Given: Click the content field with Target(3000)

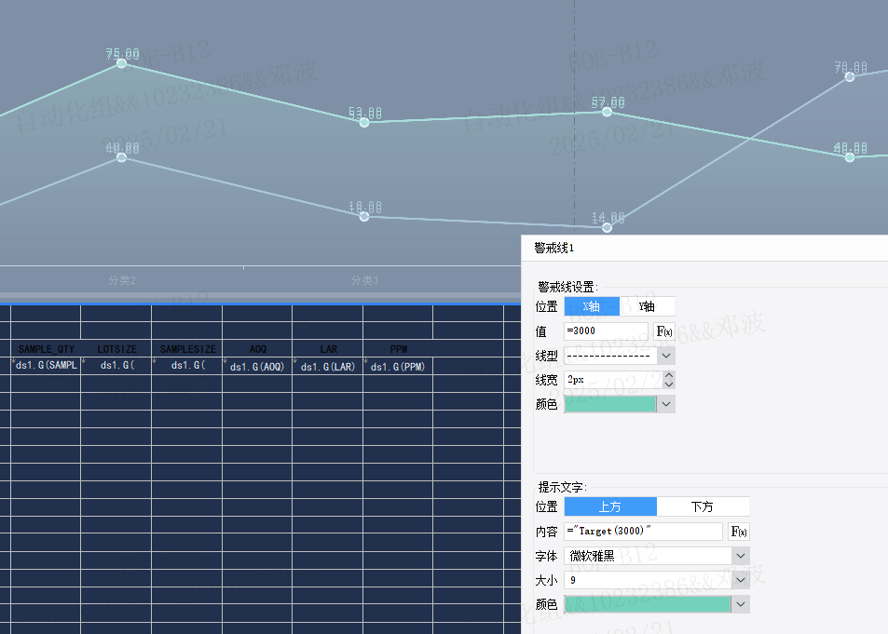Looking at the screenshot, I should point(643,531).
